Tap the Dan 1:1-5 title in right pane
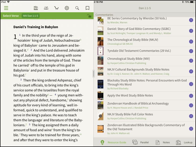The width and height of the screenshot is (196, 147). click(145, 8)
